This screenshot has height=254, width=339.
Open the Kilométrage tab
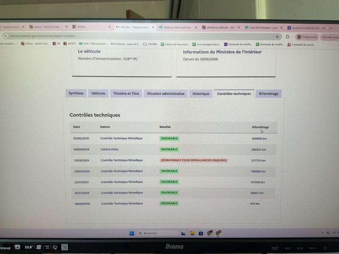click(x=268, y=94)
